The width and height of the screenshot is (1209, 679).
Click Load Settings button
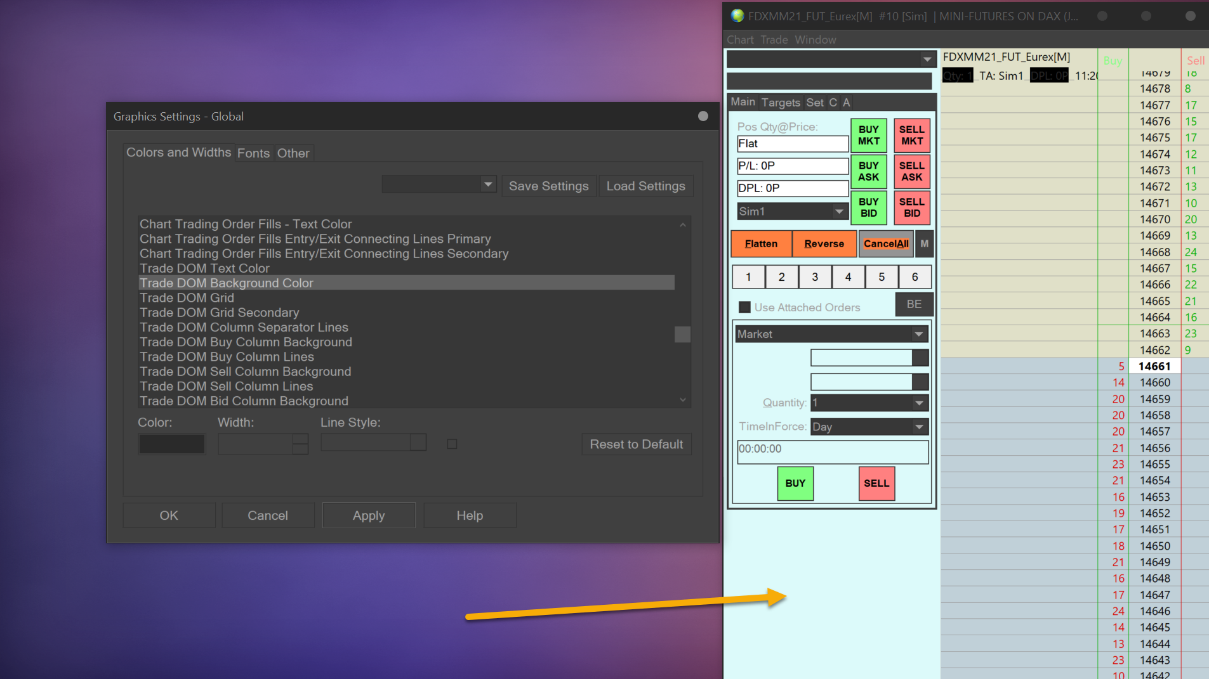645,186
